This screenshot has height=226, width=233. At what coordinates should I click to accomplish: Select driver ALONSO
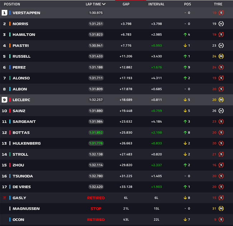pyautogui.click(x=21, y=78)
